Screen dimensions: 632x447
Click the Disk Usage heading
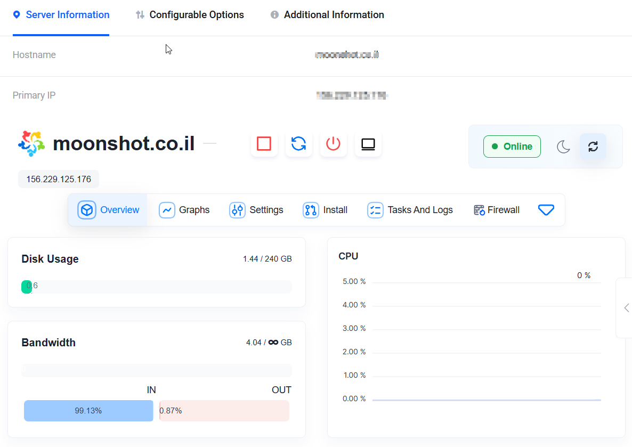click(x=50, y=259)
